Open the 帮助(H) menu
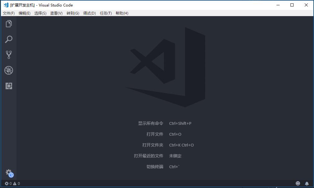This screenshot has height=188, width=314. 122,13
